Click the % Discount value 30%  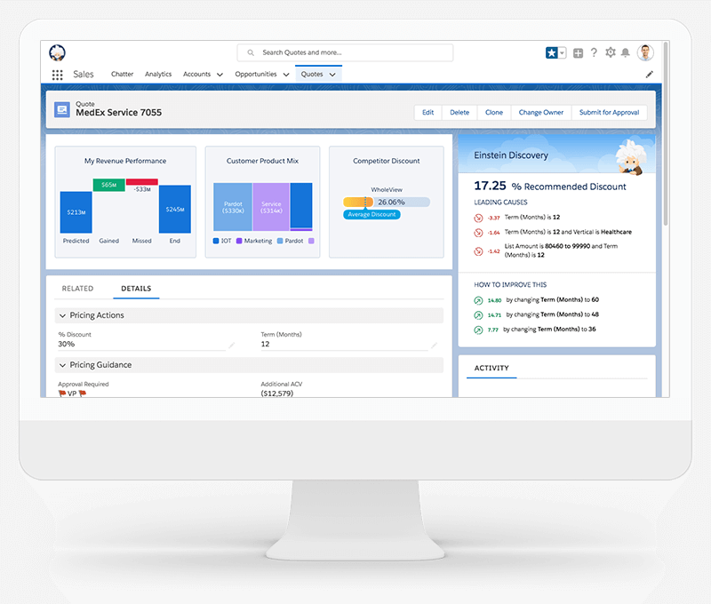[66, 345]
